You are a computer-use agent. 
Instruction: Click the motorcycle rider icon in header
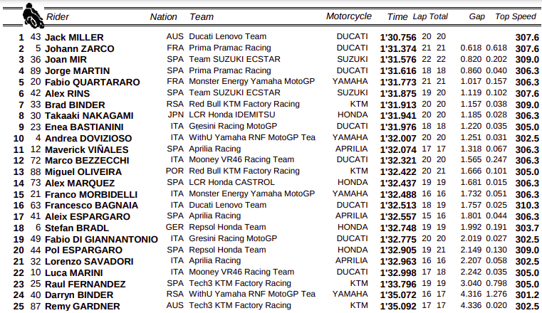(32, 14)
